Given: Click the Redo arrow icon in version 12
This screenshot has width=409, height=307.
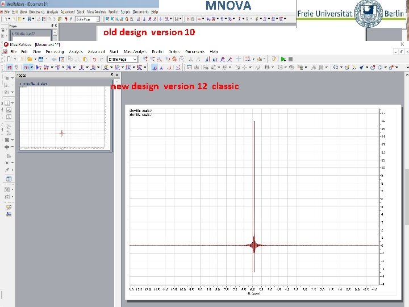Looking at the screenshot, I should click(102, 60).
